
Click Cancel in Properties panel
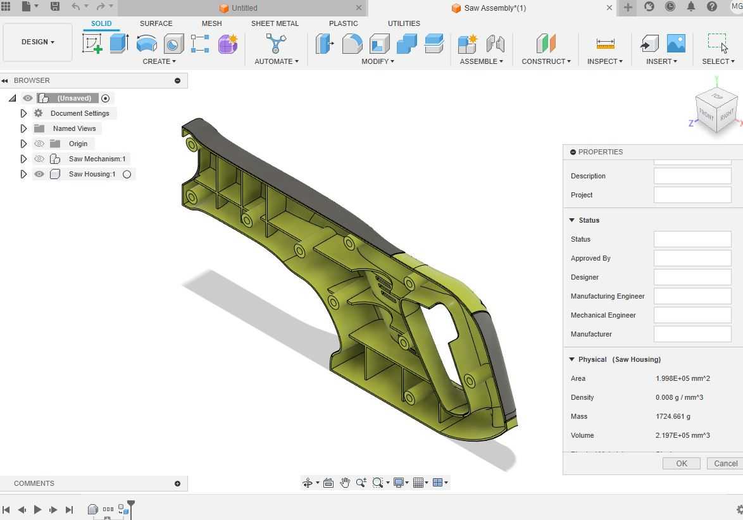pyautogui.click(x=725, y=464)
